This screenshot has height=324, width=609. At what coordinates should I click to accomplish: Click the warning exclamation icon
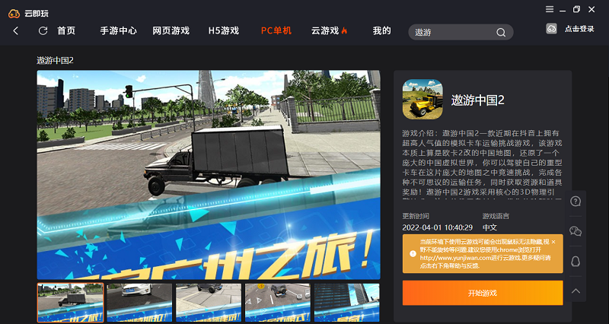413,253
